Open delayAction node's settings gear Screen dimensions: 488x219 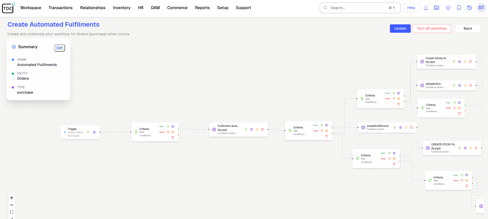pyautogui.click(x=460, y=86)
